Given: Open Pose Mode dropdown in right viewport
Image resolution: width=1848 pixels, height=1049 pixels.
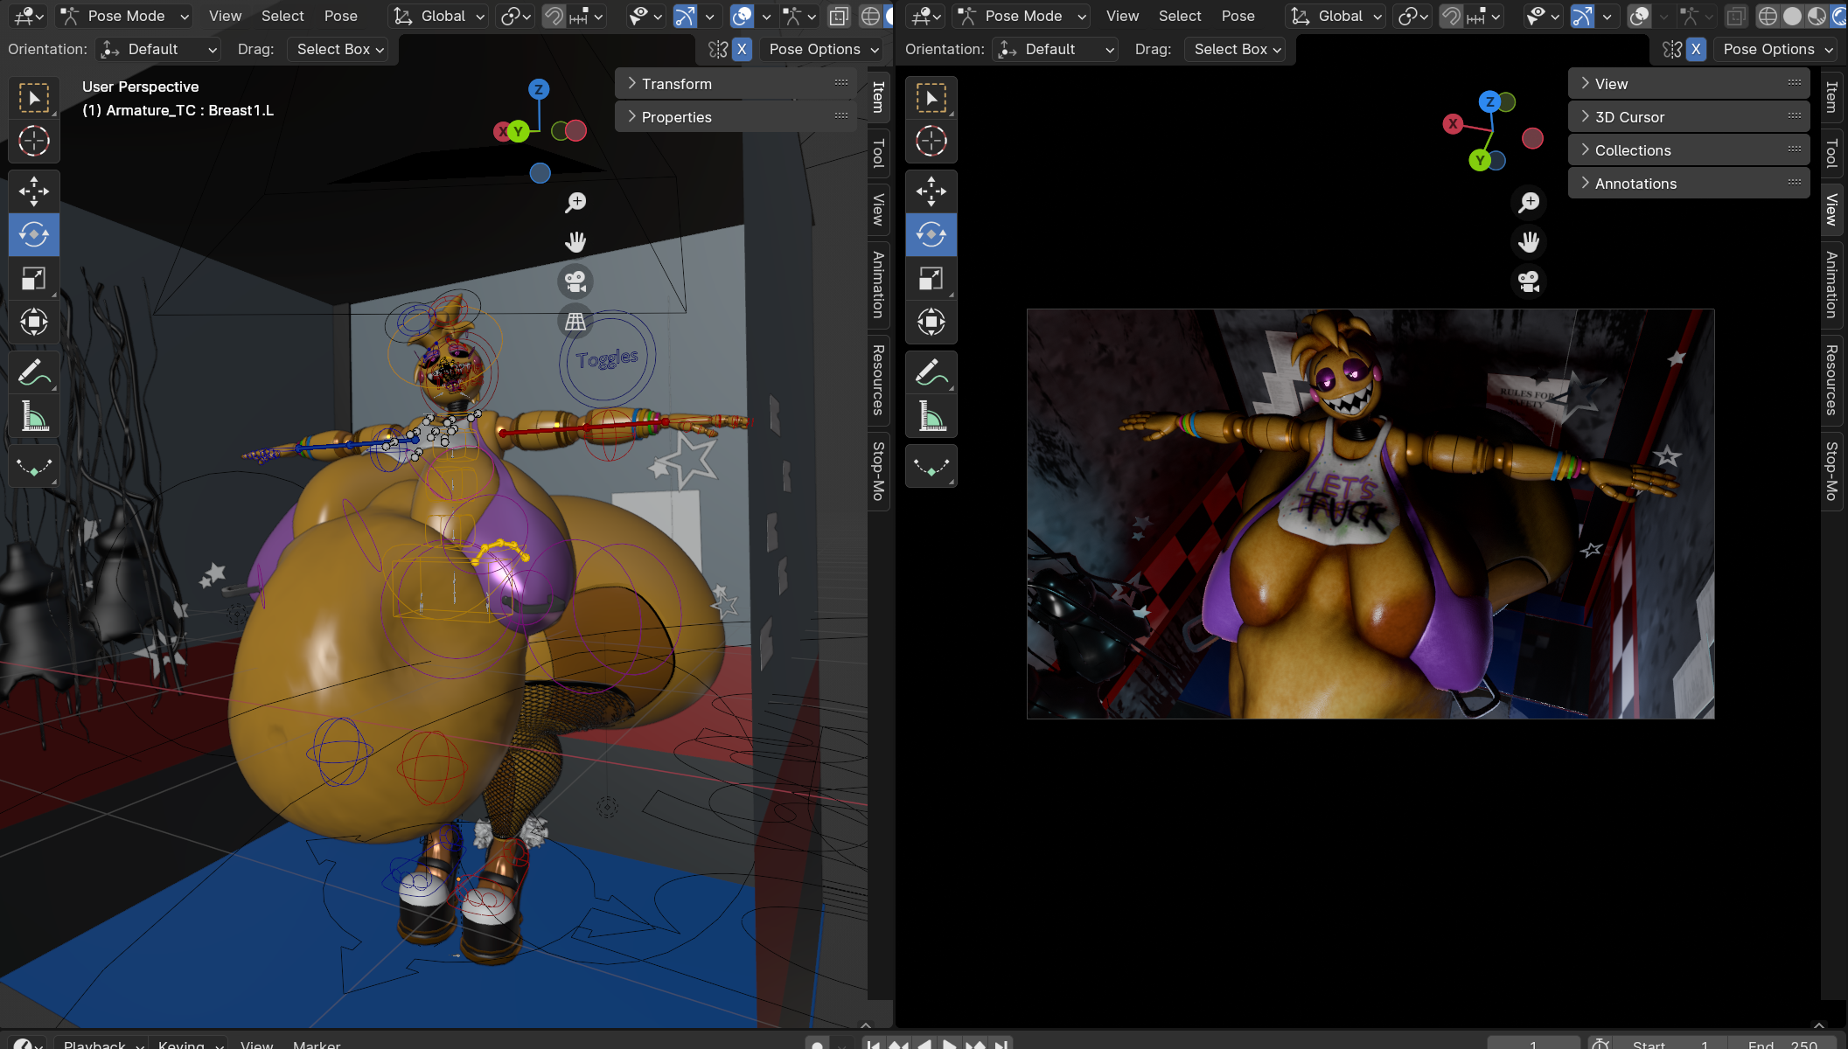Looking at the screenshot, I should (1022, 16).
